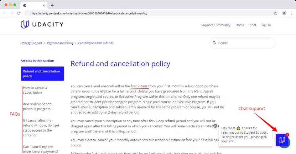Open the Udacity chat widget button
This screenshot has width=296, height=154.
[282, 140]
